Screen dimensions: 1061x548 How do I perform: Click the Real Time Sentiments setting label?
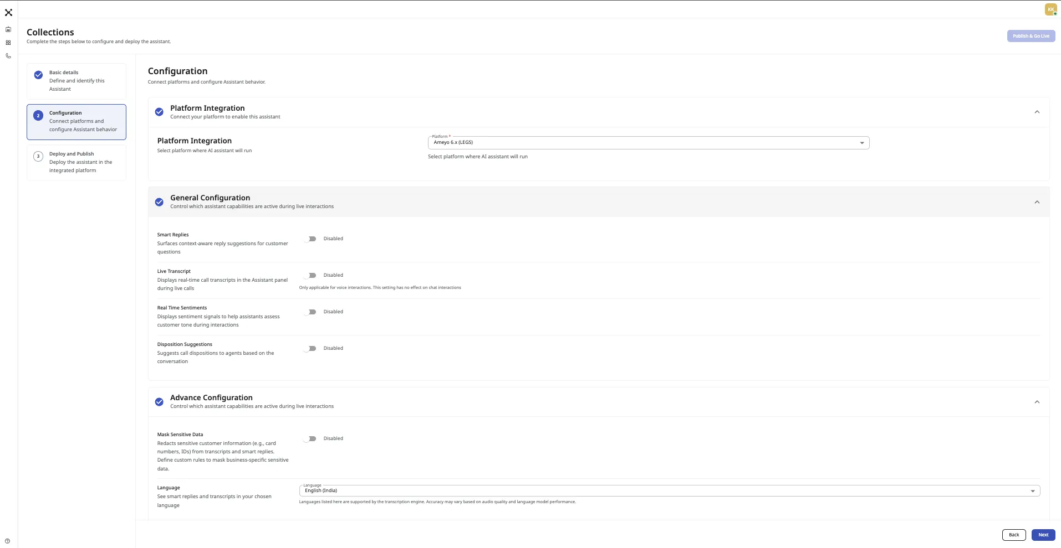click(182, 308)
